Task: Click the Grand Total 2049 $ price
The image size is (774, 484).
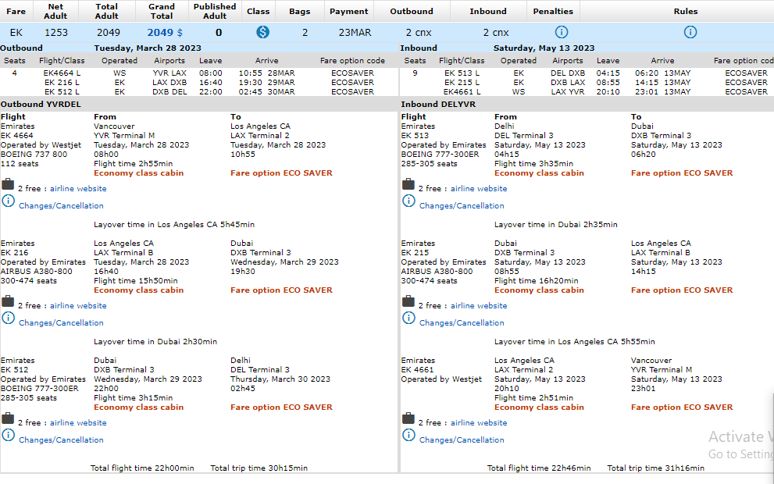Action: pos(165,33)
